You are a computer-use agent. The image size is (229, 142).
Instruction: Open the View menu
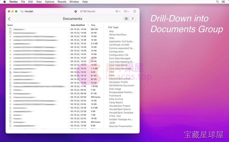click(x=39, y=2)
